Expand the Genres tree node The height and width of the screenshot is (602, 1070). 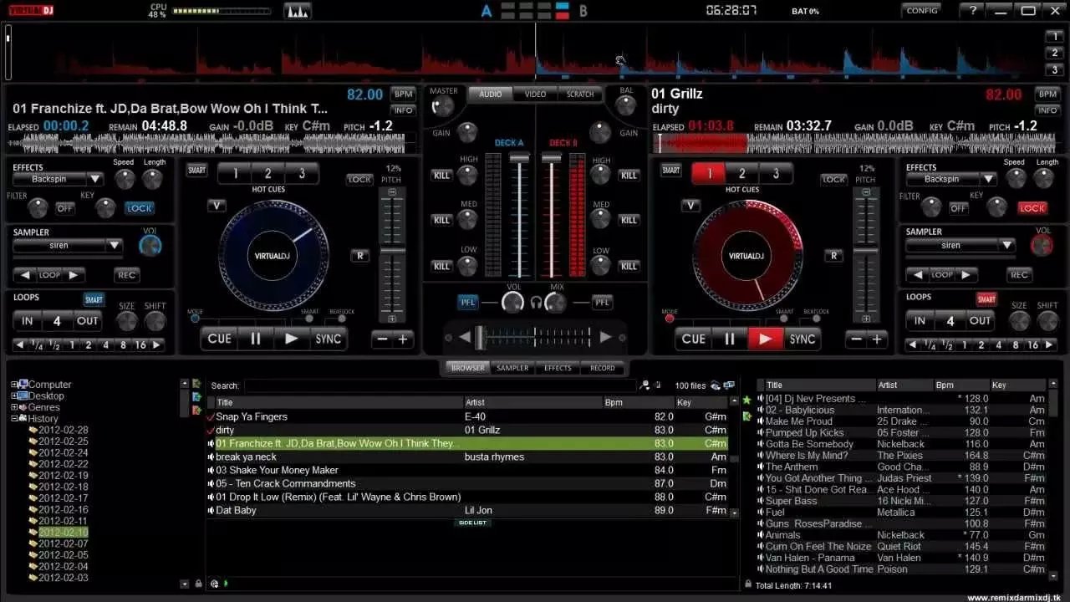point(14,407)
